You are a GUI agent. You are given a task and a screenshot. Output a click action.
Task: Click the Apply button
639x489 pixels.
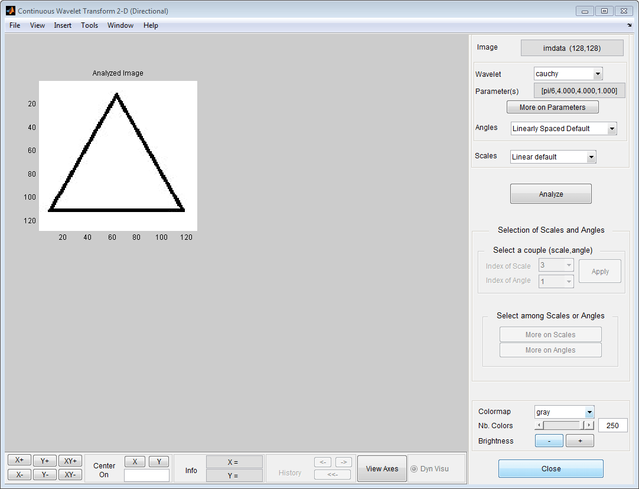(x=600, y=272)
